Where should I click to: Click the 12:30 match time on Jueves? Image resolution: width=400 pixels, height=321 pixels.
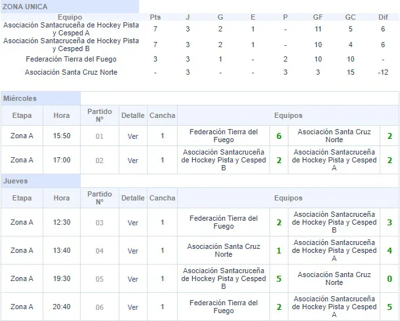click(62, 223)
